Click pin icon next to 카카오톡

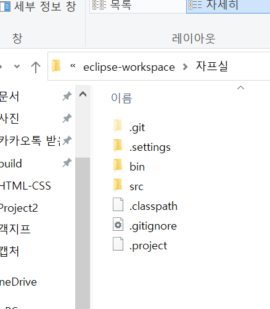[x=67, y=141]
